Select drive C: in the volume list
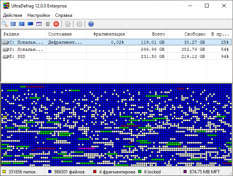The width and height of the screenshot is (233, 176). tap(23, 42)
